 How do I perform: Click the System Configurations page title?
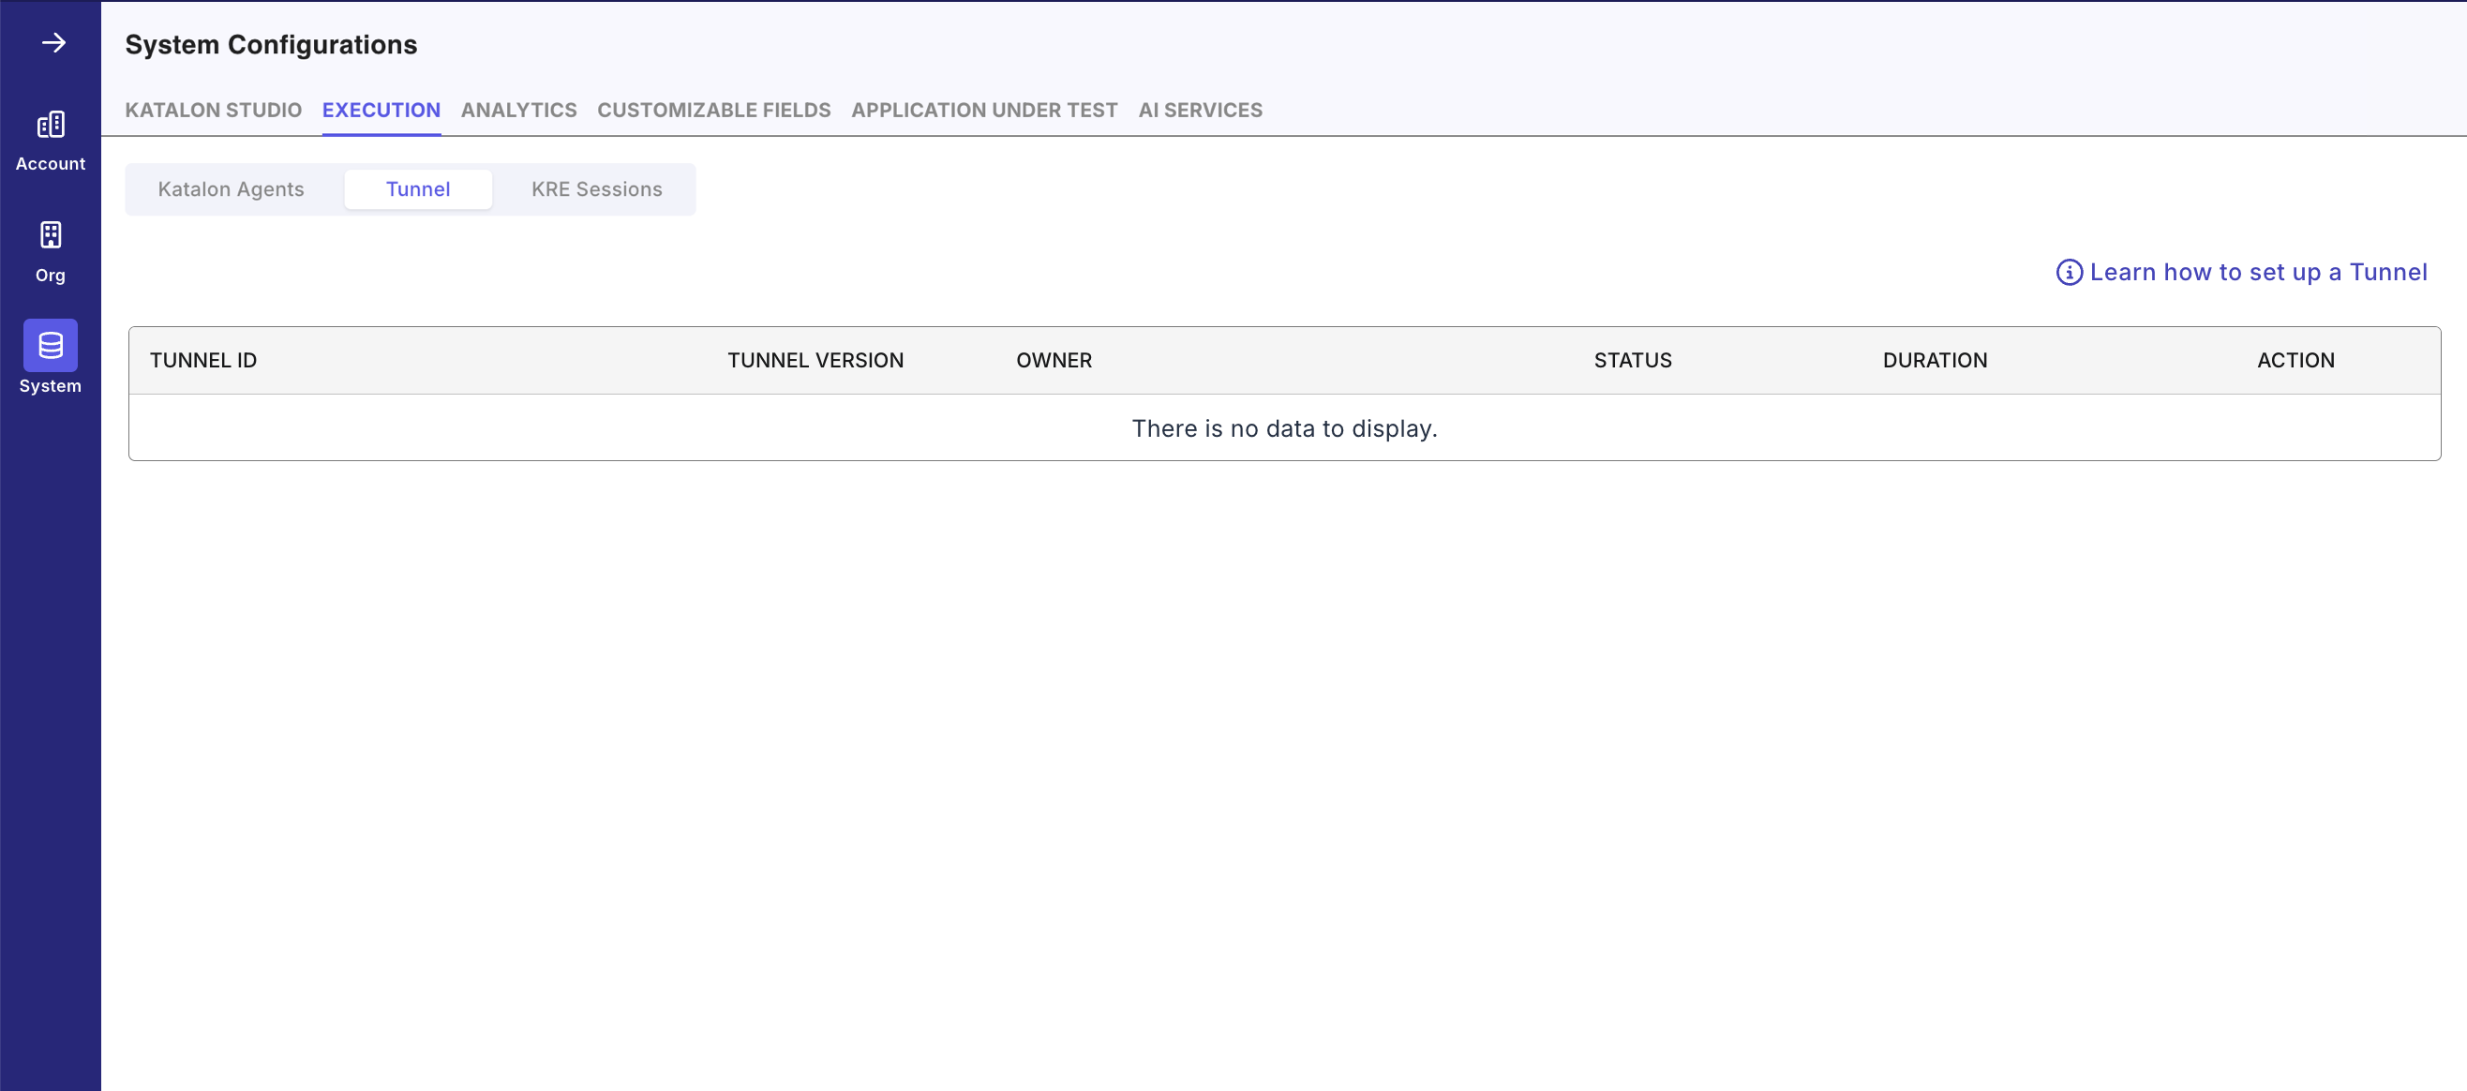[x=271, y=44]
